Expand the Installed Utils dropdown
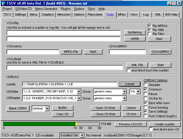 82,135
